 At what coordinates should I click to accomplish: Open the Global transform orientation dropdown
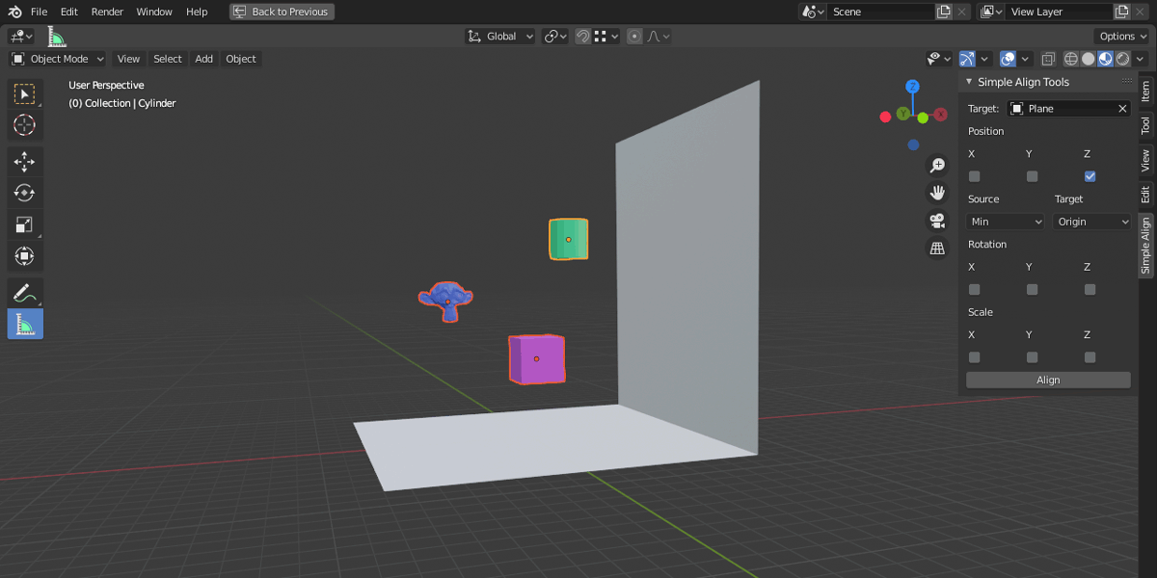[499, 37]
